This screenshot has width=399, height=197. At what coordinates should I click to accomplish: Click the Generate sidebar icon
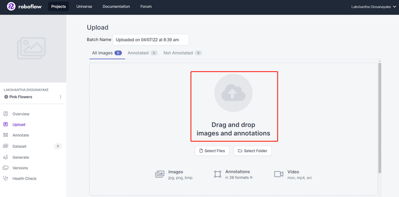tap(6, 157)
